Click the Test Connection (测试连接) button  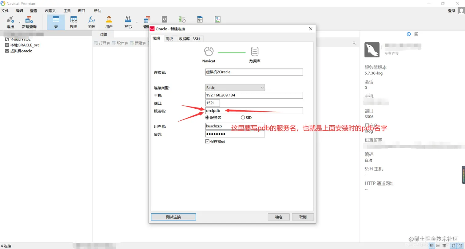[x=173, y=217]
